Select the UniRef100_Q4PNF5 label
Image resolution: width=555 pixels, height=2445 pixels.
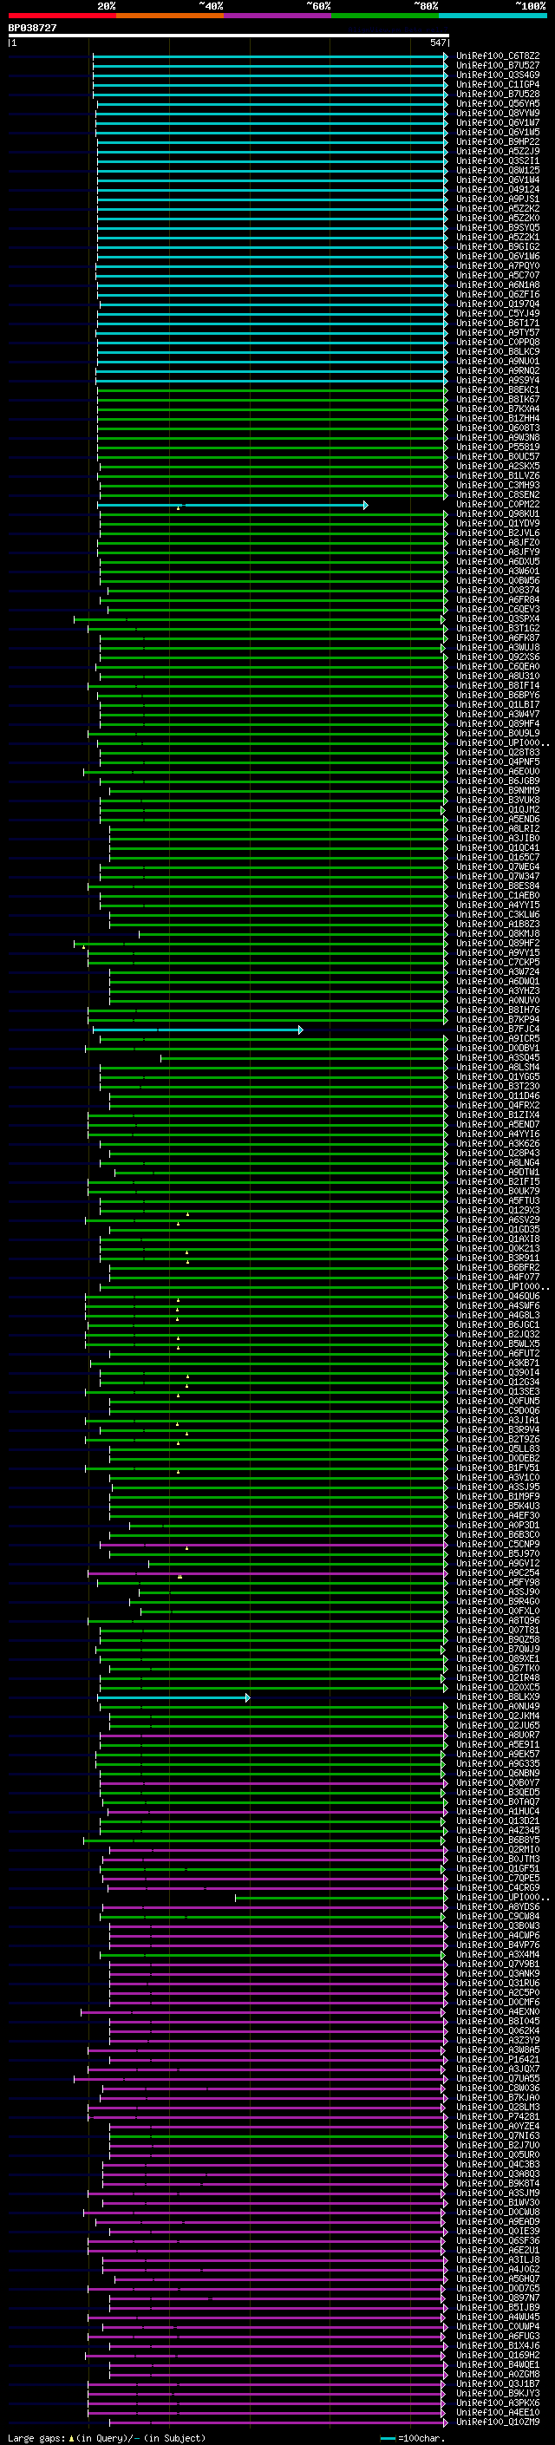[x=497, y=762]
